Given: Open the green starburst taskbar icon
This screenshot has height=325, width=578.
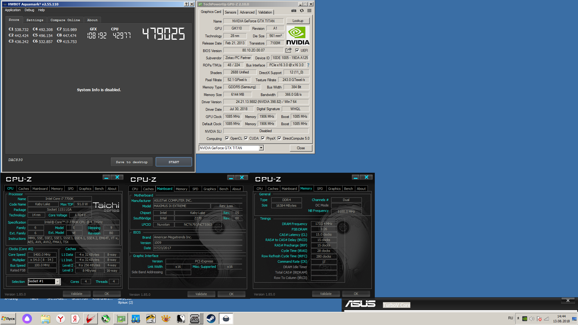Looking at the screenshot, I should (106, 319).
